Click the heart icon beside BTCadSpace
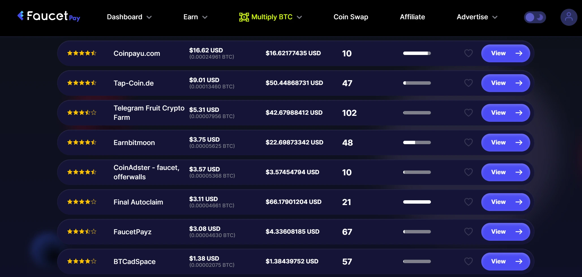Viewport: 582px width, 277px height. click(x=468, y=261)
